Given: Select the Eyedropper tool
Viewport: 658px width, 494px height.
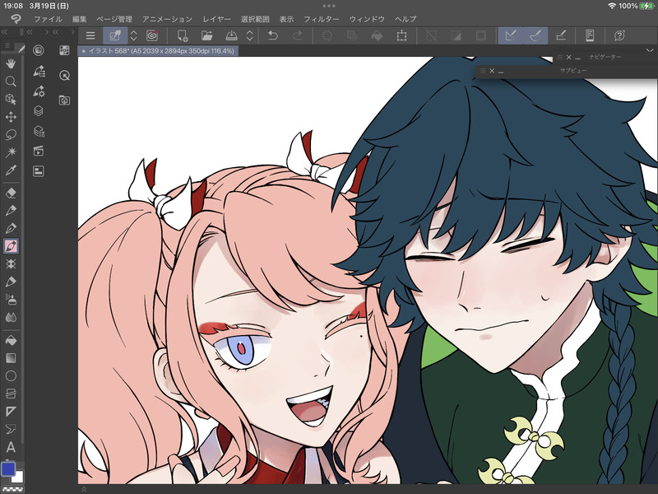Looking at the screenshot, I should pos(11,170).
